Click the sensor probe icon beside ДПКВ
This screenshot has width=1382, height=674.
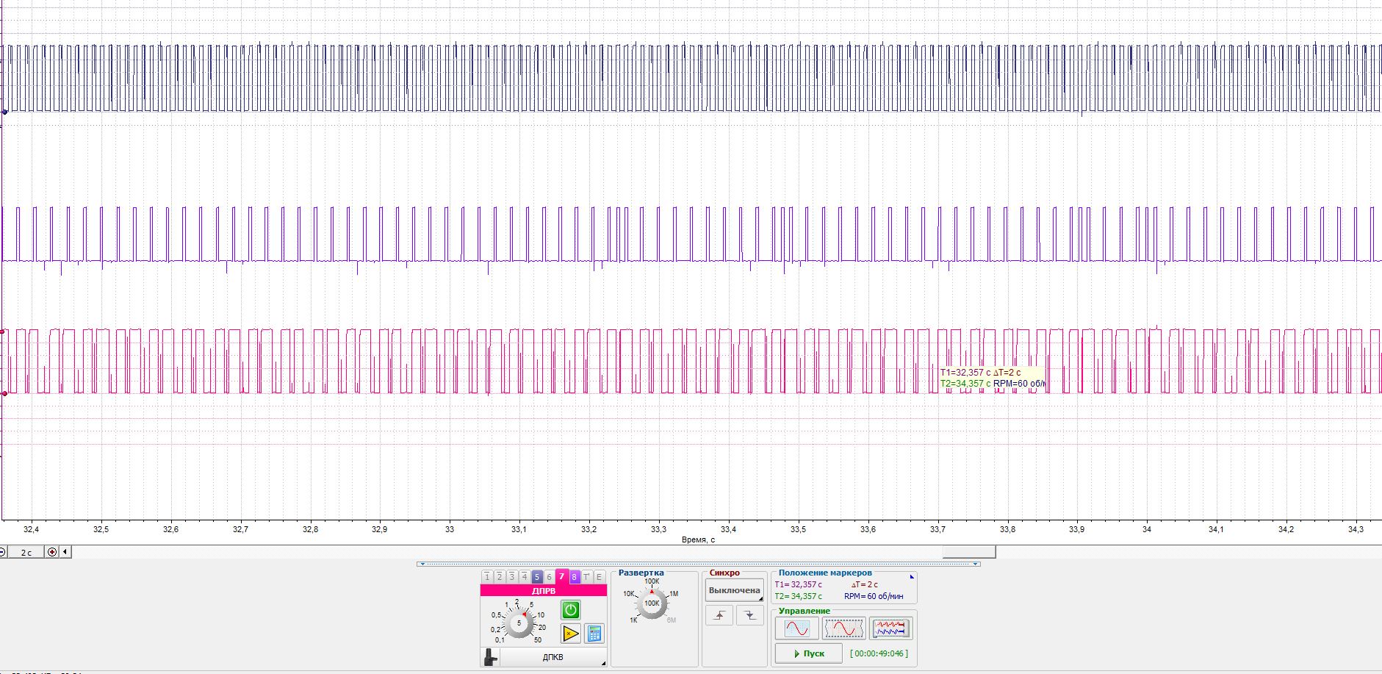click(490, 657)
